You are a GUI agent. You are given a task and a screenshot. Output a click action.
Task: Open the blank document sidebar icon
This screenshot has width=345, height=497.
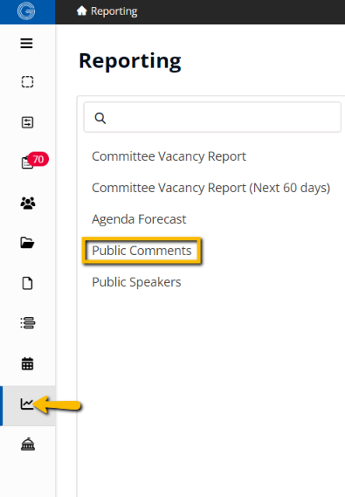[27, 283]
